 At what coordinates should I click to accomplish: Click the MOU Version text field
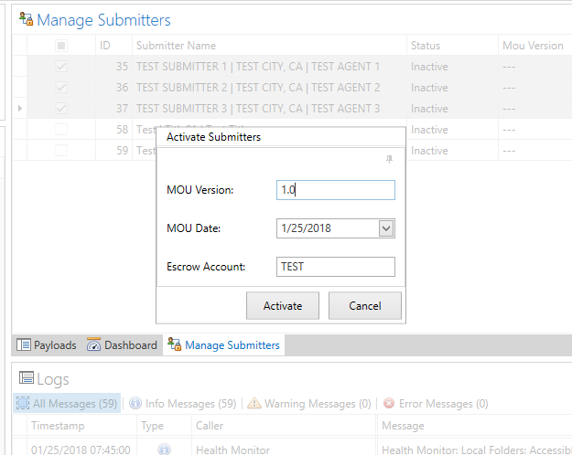click(x=335, y=190)
